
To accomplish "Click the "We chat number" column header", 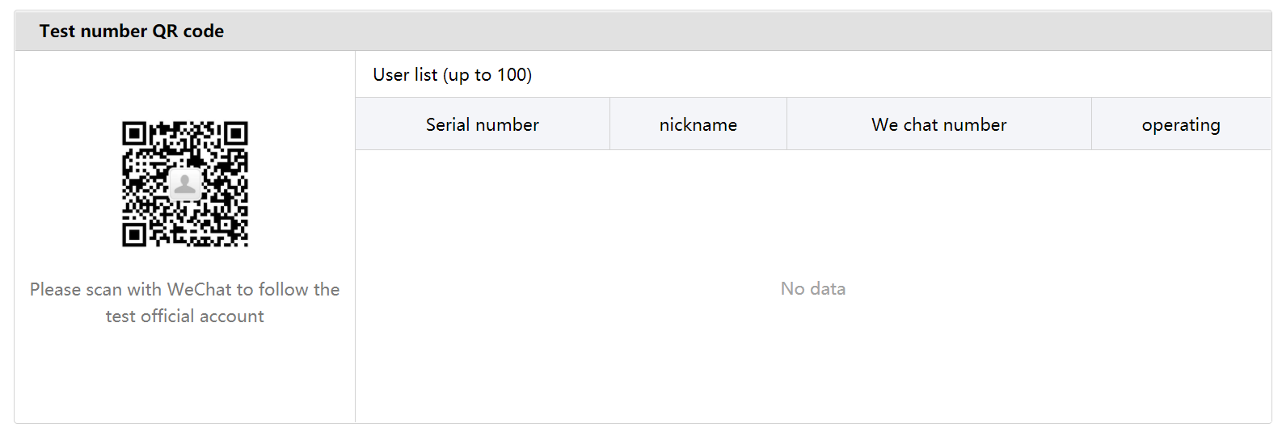I will (x=939, y=124).
